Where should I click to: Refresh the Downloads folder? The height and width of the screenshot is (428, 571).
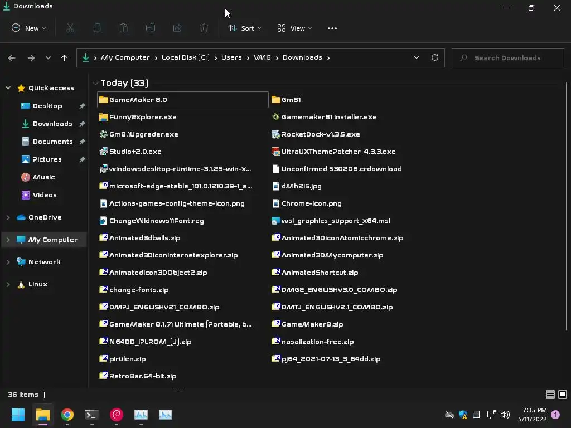coord(435,57)
